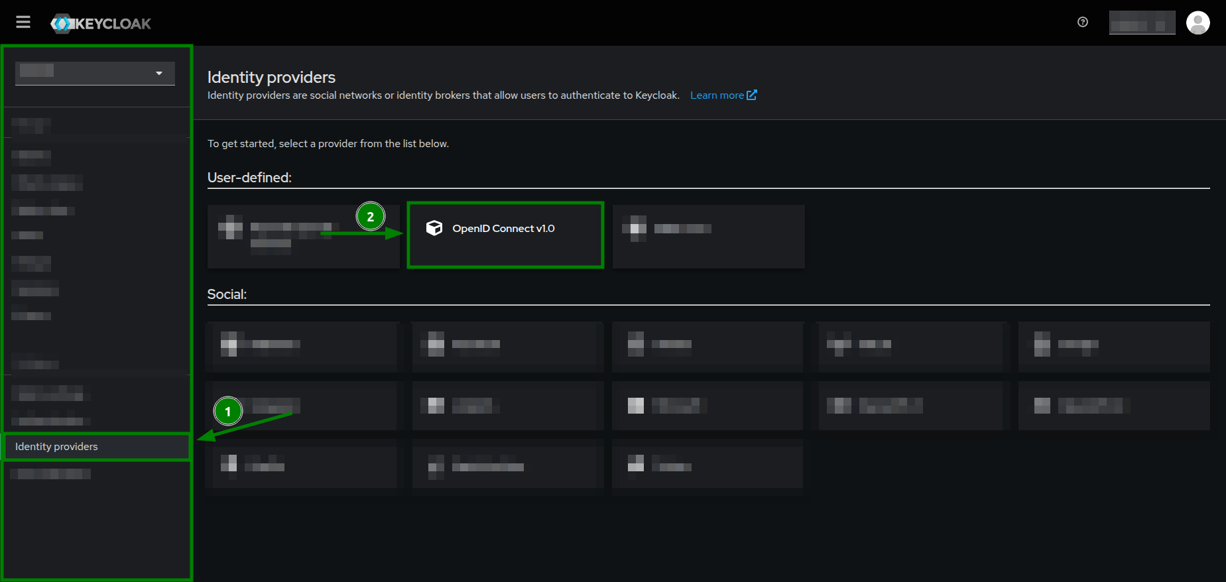Open the user avatar menu
The width and height of the screenshot is (1226, 582).
1197,23
